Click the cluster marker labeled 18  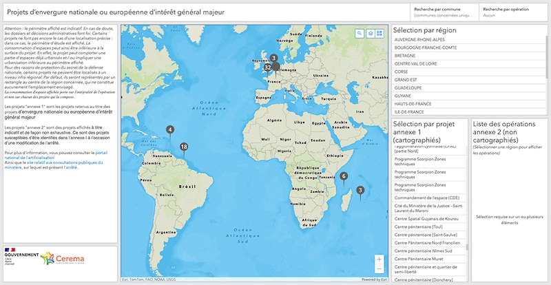(183, 147)
